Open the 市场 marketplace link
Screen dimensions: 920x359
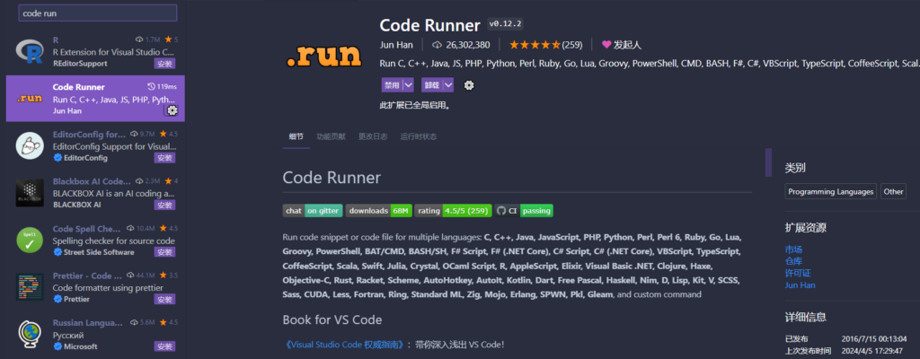[793, 250]
